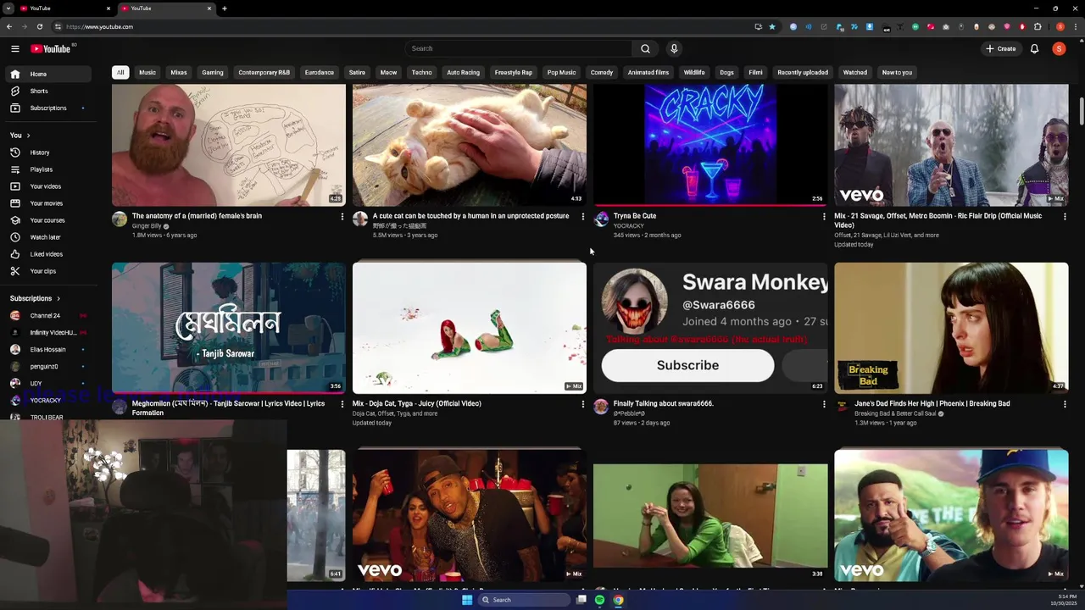Select the Animated films chip

pyautogui.click(x=648, y=72)
